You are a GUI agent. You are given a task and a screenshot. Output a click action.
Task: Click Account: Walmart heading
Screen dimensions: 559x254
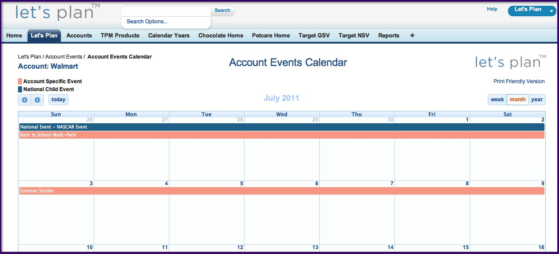pyautogui.click(x=48, y=66)
